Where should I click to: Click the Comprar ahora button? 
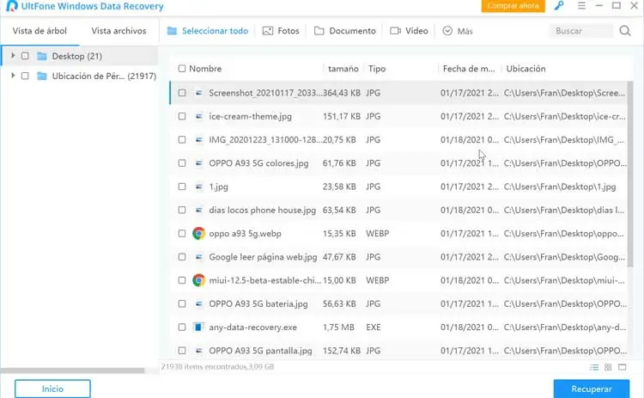(x=513, y=6)
